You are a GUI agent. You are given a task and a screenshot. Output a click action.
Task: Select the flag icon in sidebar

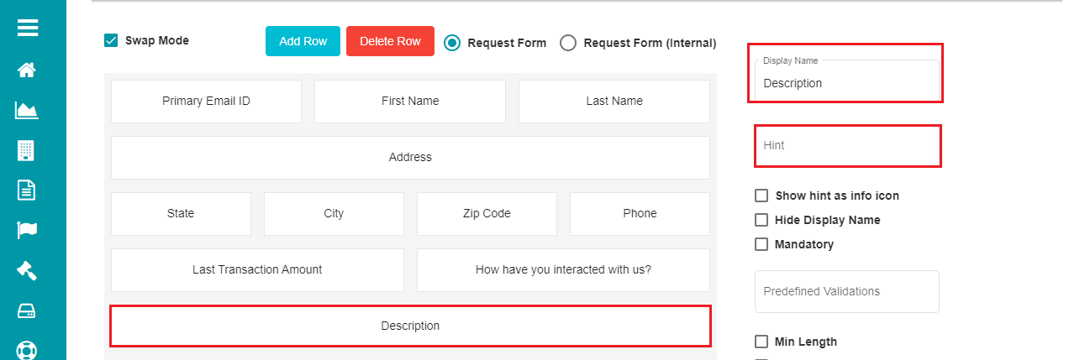click(27, 230)
